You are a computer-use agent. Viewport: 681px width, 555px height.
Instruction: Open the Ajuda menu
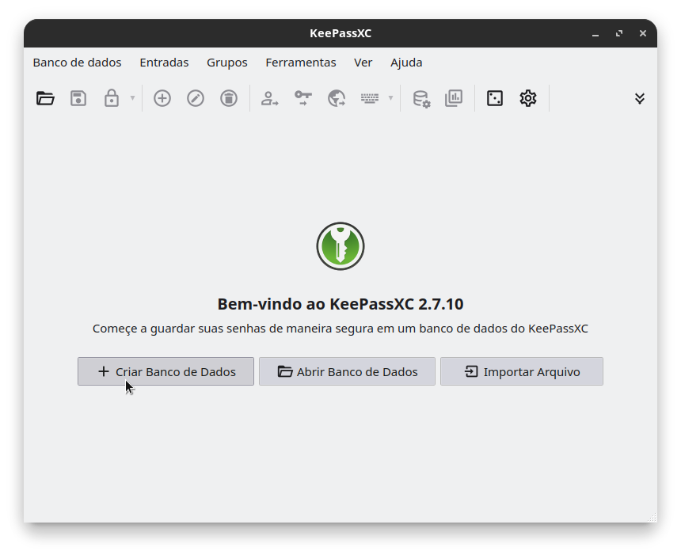click(x=406, y=63)
